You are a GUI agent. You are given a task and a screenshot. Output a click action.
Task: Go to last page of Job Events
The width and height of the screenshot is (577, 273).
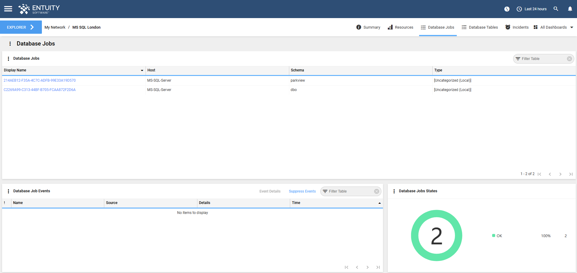(x=378, y=267)
